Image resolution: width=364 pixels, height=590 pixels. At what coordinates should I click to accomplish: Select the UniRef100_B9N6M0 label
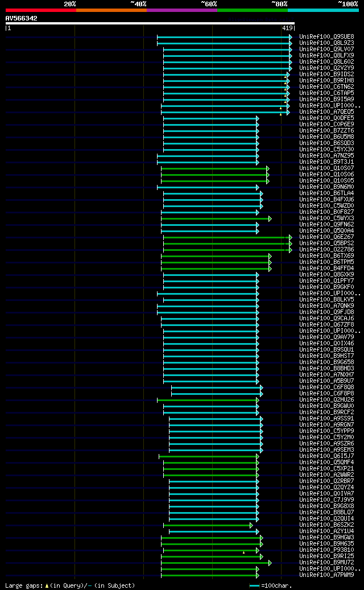point(326,187)
